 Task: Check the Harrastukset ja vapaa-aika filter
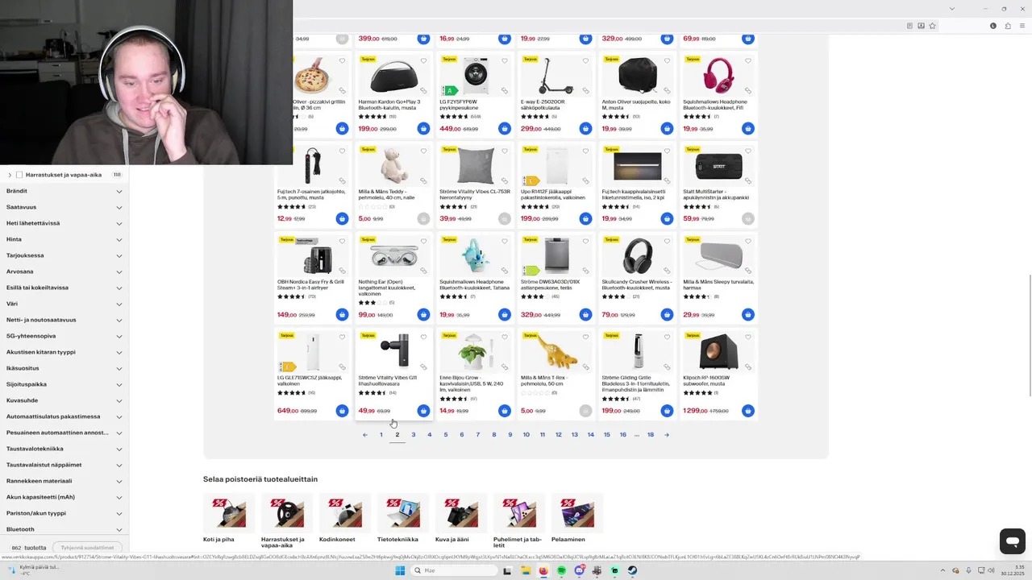(x=19, y=175)
